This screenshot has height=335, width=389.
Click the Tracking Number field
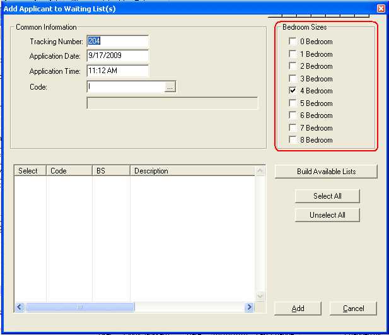(x=117, y=42)
